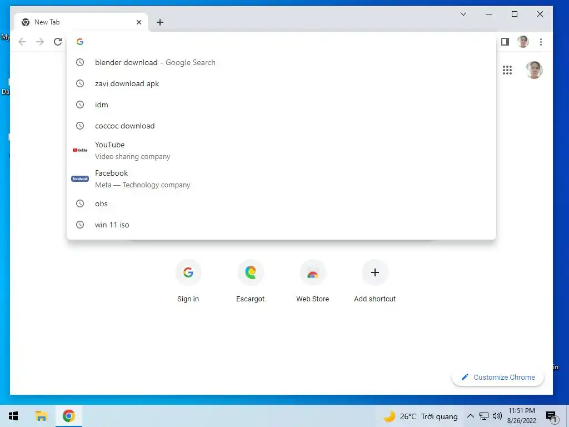Open the Web Store shortcut
The image size is (569, 427).
tap(312, 281)
